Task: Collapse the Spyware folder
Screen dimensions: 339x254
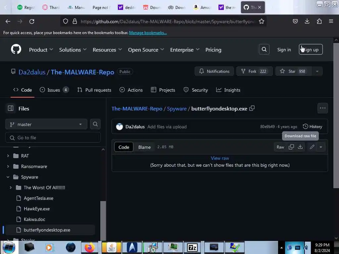Action: (8, 177)
